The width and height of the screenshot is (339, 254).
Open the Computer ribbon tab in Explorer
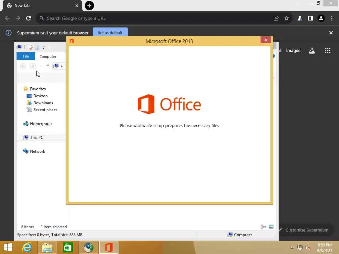(x=48, y=56)
